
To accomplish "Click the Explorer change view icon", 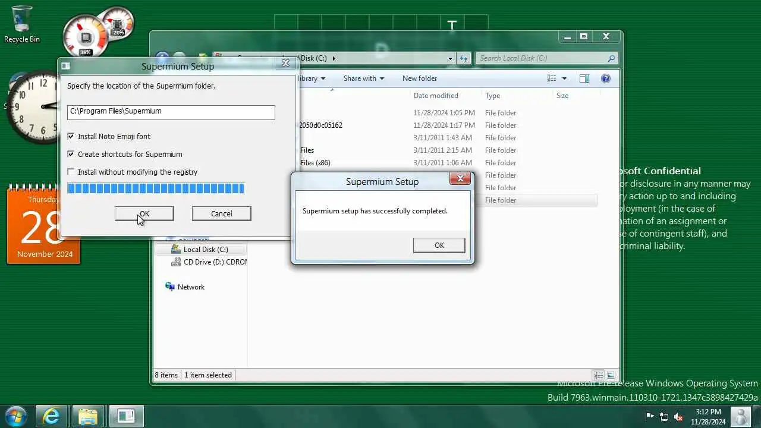I will point(552,78).
